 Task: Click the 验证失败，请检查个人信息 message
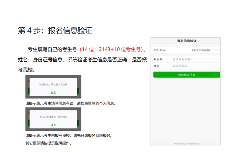point(53,84)
